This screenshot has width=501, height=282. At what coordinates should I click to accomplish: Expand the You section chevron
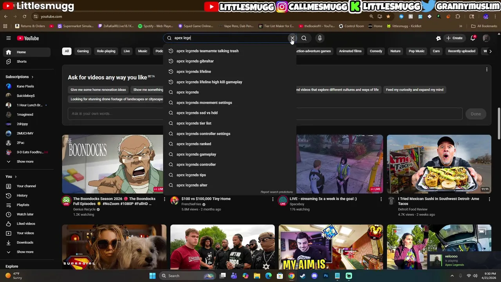pyautogui.click(x=16, y=177)
